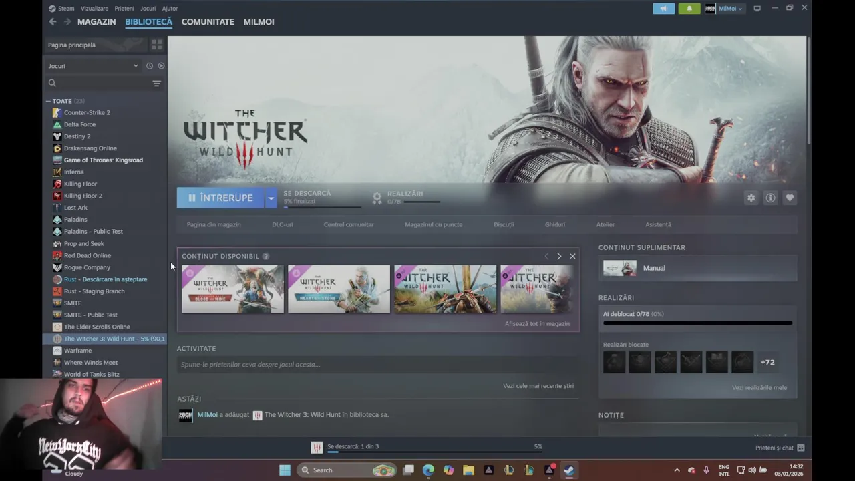Go forward with the navigation forward arrow
The image size is (855, 481).
coord(67,21)
